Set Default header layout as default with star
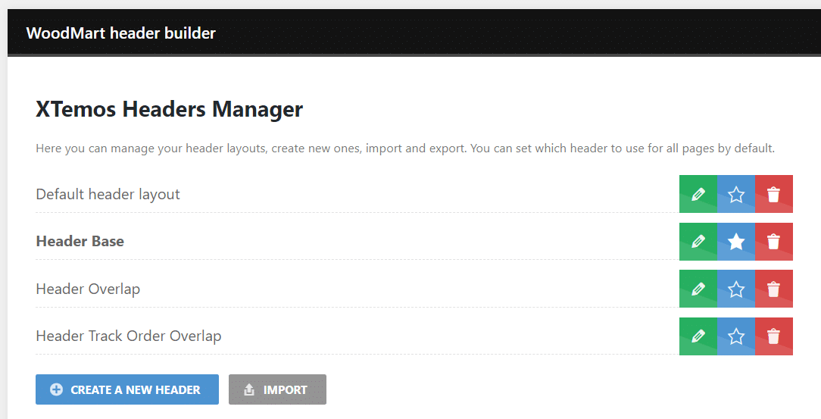 (736, 194)
